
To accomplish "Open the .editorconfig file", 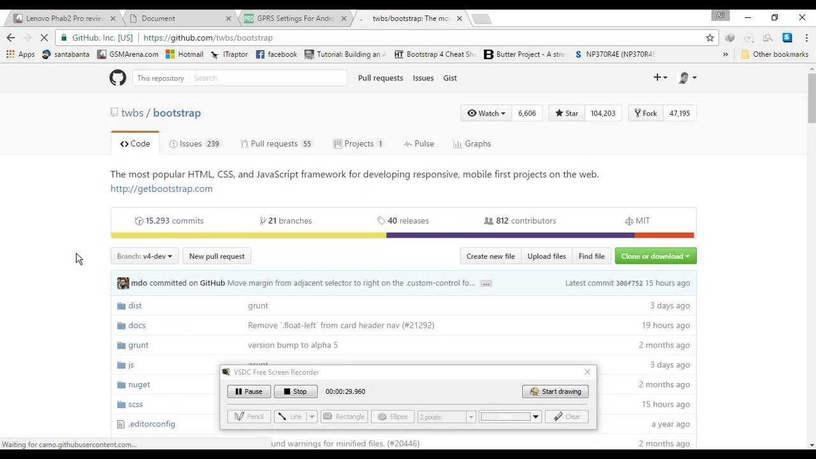I will pos(152,425).
